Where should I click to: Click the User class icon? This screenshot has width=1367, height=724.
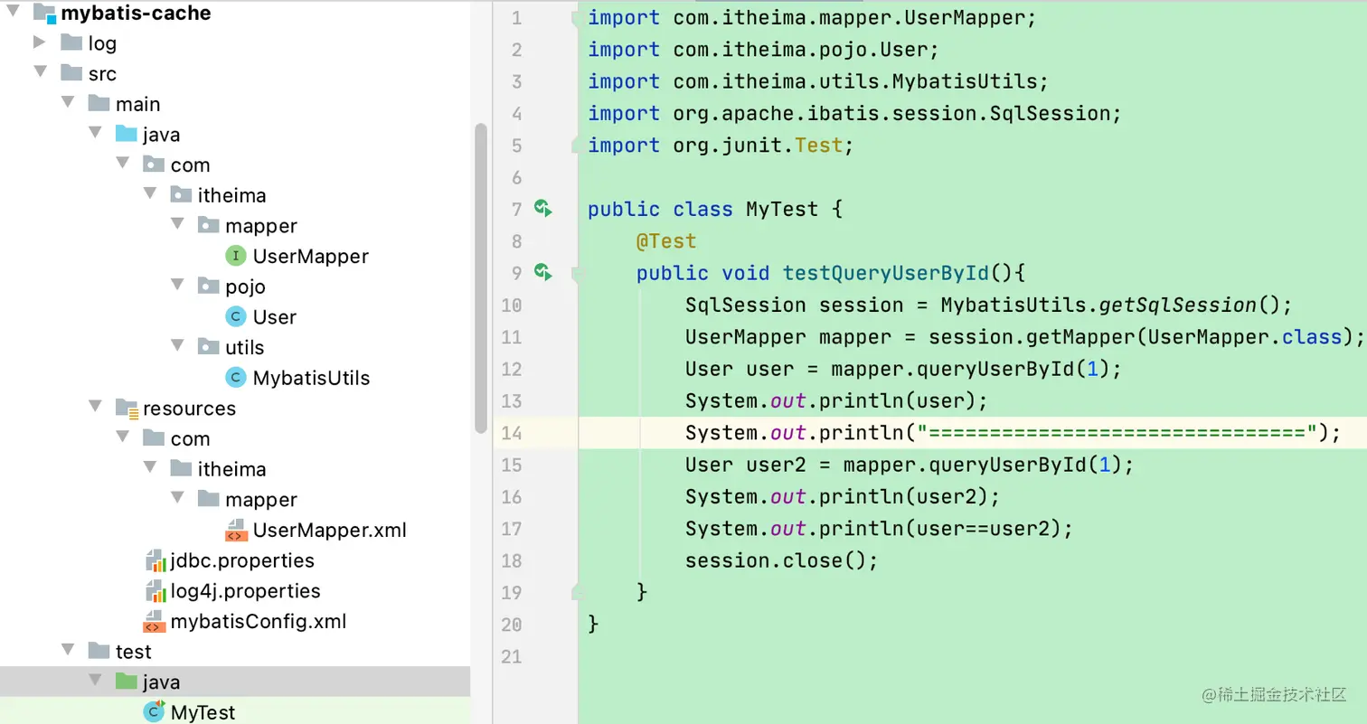pyautogui.click(x=236, y=316)
